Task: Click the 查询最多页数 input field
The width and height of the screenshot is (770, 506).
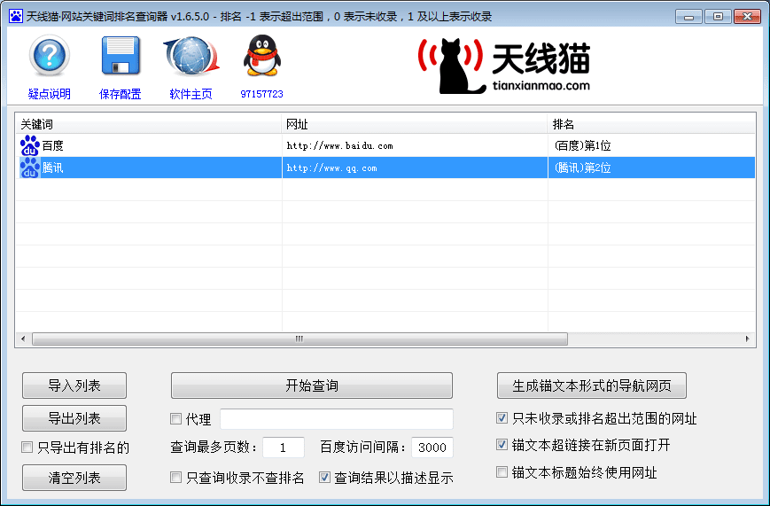Action: (x=284, y=448)
